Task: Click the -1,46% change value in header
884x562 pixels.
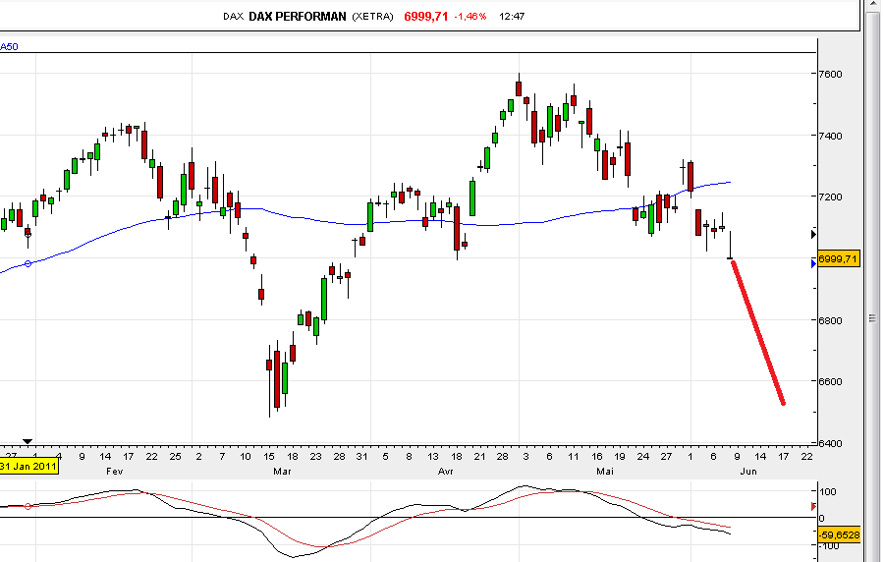Action: click(470, 17)
